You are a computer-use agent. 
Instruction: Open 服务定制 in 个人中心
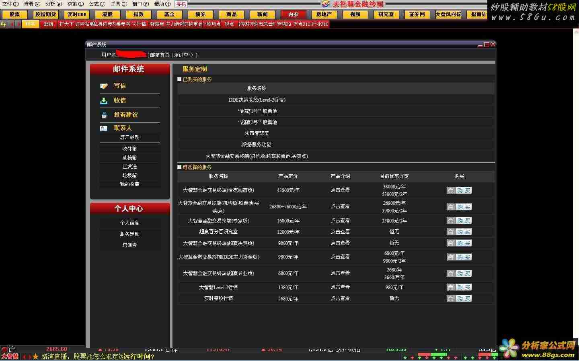pyautogui.click(x=129, y=234)
